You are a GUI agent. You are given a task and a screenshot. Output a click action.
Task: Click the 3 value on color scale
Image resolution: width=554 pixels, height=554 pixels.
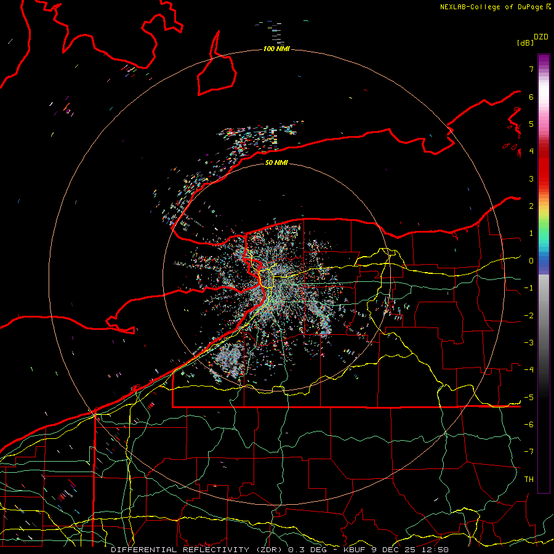coord(531,179)
